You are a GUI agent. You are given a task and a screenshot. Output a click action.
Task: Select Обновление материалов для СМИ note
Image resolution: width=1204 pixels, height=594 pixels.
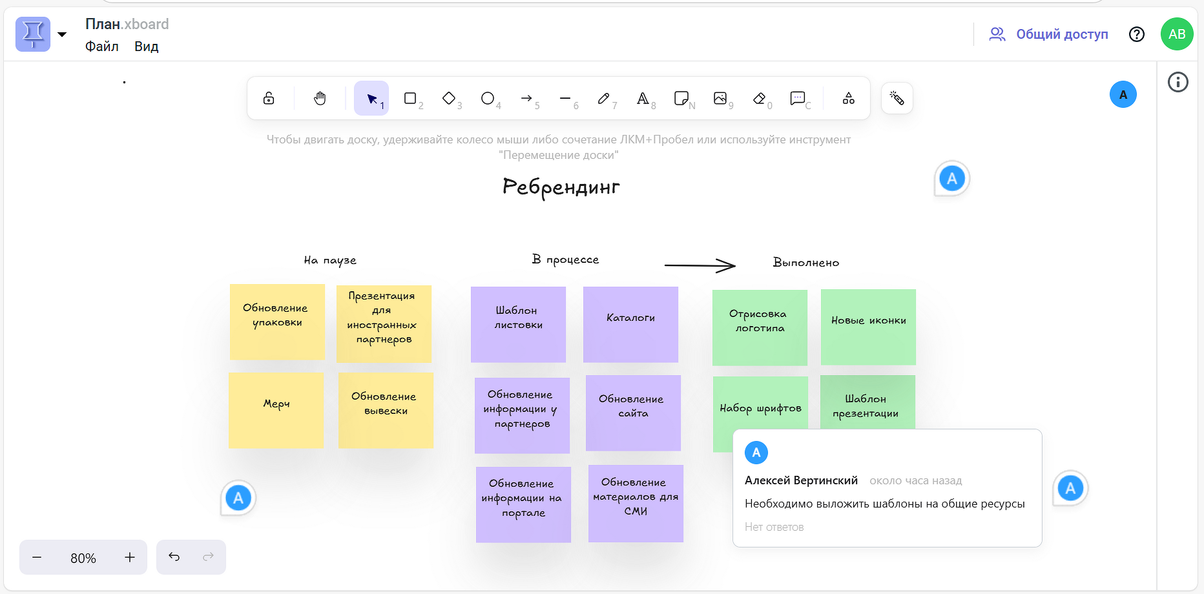(636, 503)
